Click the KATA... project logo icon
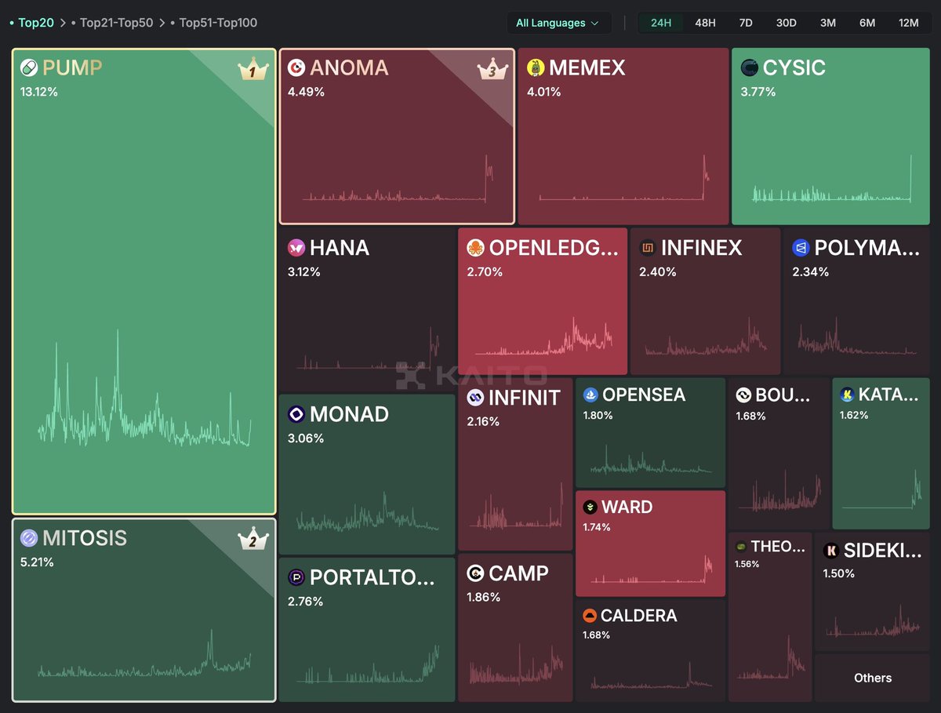 click(847, 395)
